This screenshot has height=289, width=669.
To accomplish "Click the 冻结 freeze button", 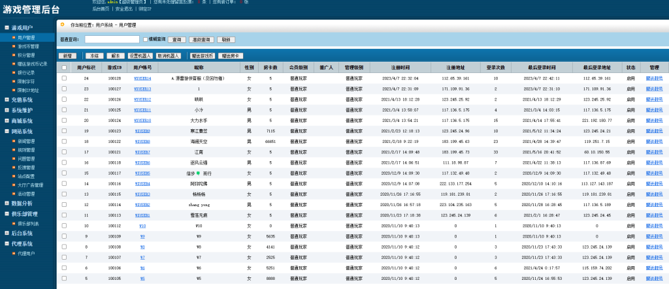I will click(94, 56).
